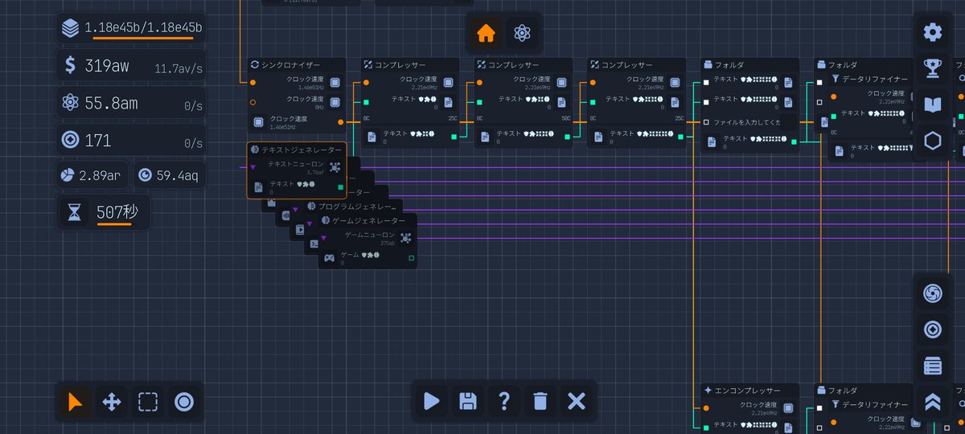This screenshot has width=965, height=434.
Task: Click the 319aw money value
Action: [107, 66]
